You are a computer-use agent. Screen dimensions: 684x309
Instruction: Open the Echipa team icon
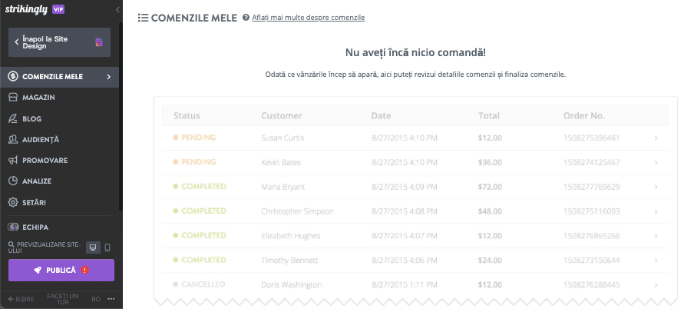[14, 228]
